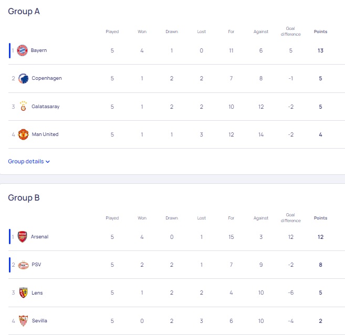Open the Arsenal team link

click(x=39, y=237)
